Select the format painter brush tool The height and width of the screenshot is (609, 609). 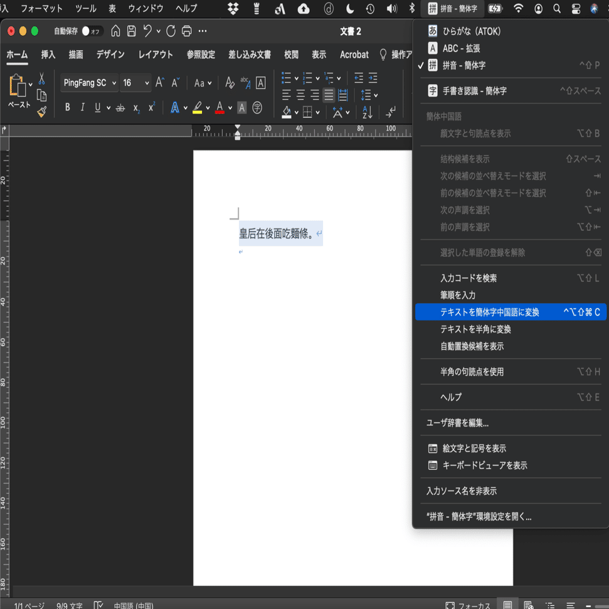(x=40, y=112)
